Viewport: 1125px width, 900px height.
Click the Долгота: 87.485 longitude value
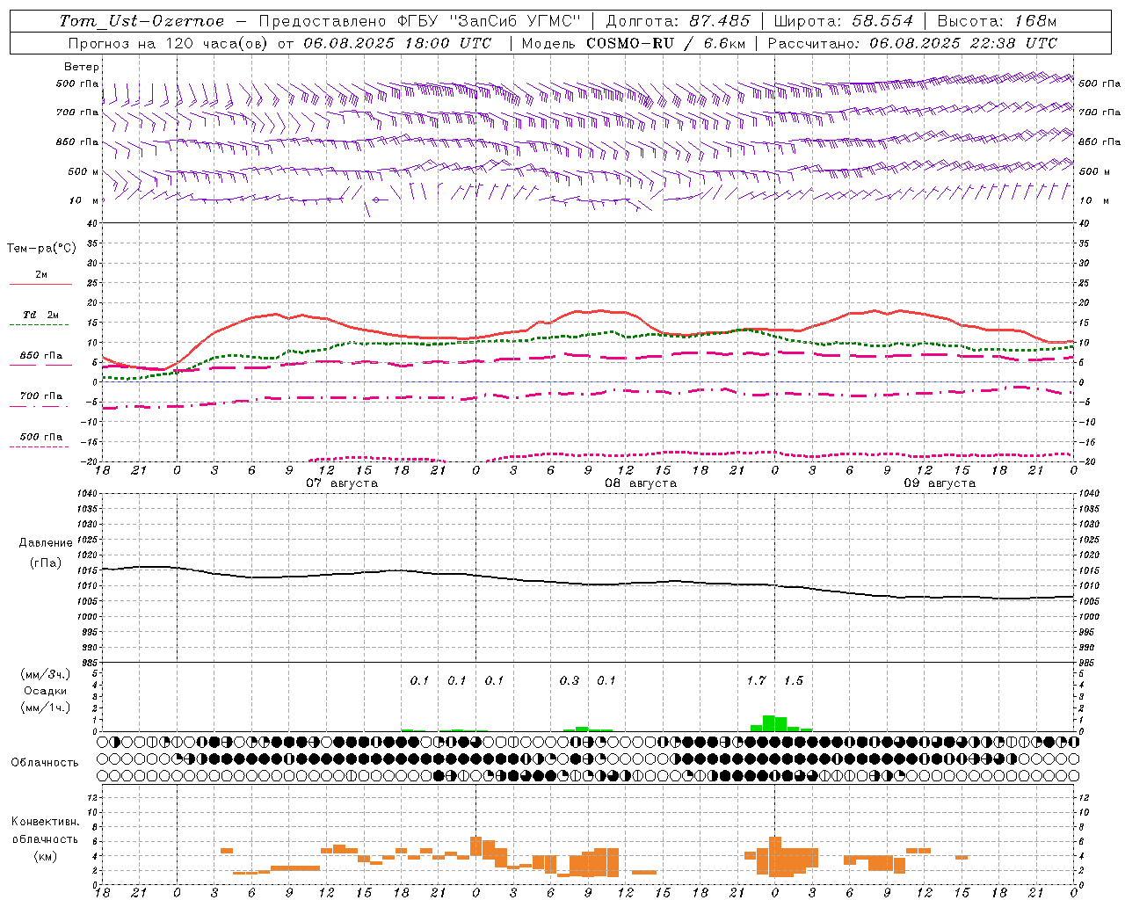click(x=679, y=21)
